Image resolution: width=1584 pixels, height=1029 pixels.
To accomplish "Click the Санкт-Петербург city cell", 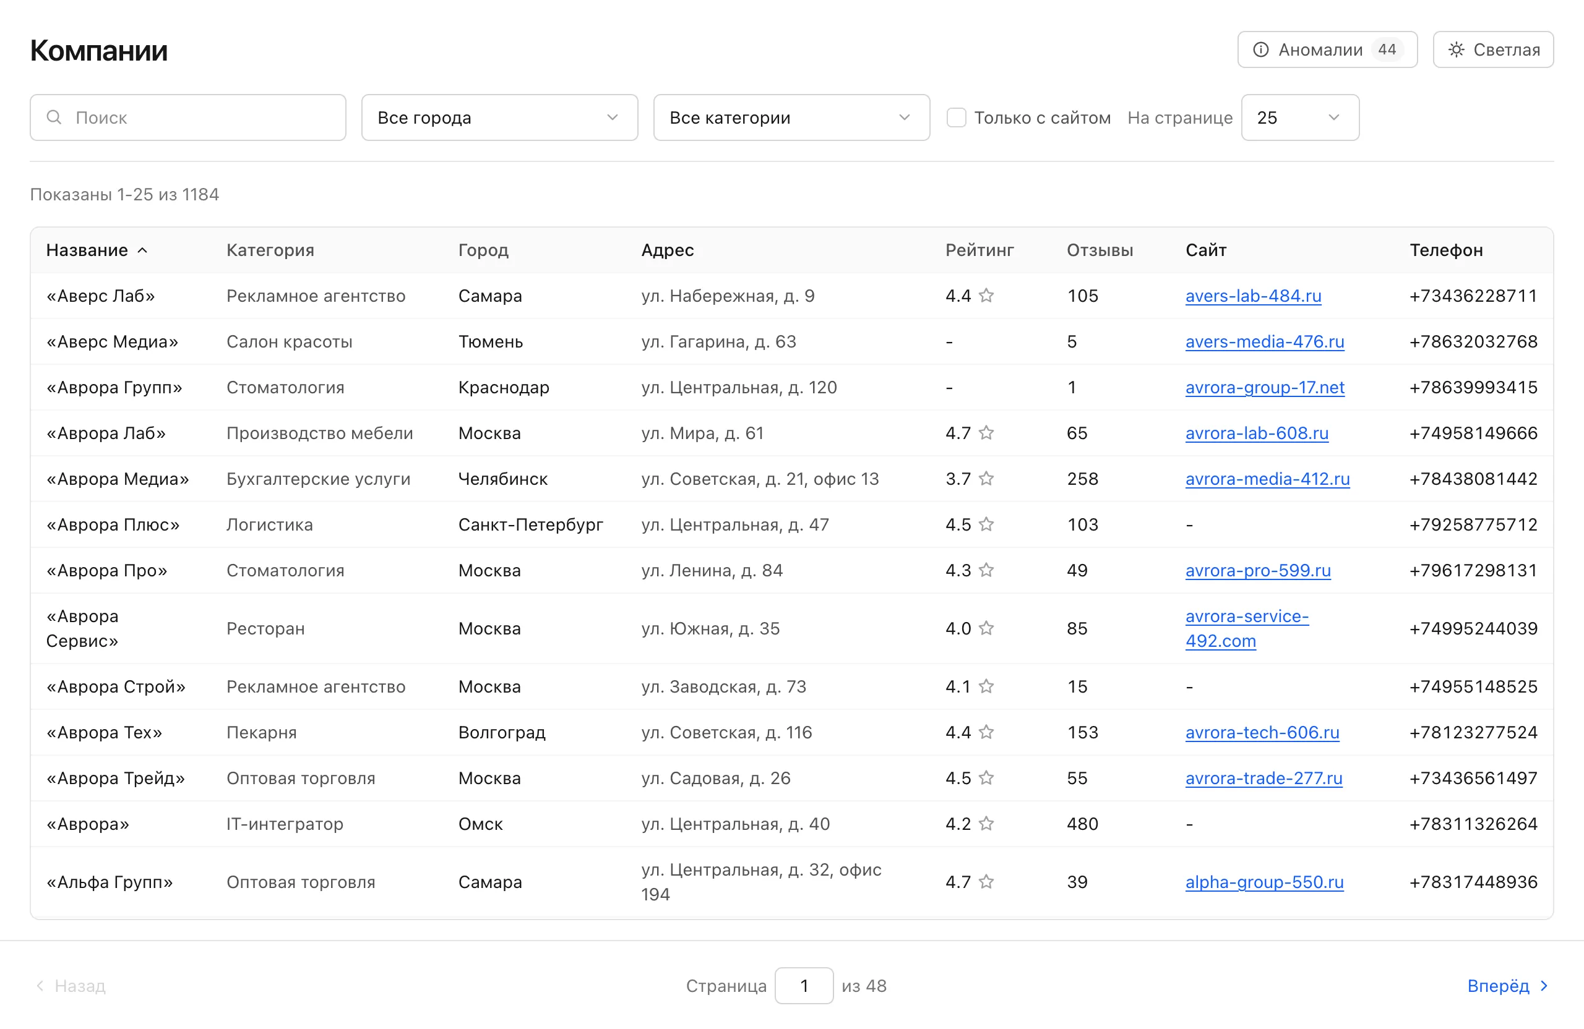I will (x=530, y=525).
